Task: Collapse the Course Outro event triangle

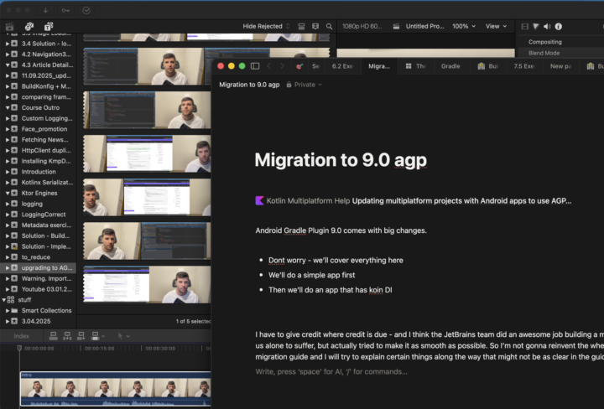Action: (8, 108)
